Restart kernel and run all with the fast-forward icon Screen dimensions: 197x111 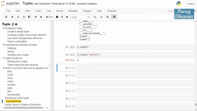click(x=67, y=17)
